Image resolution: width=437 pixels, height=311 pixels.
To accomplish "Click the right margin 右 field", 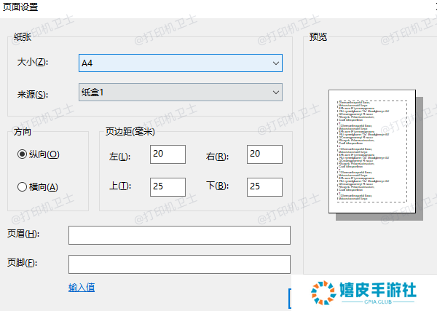I will [264, 154].
